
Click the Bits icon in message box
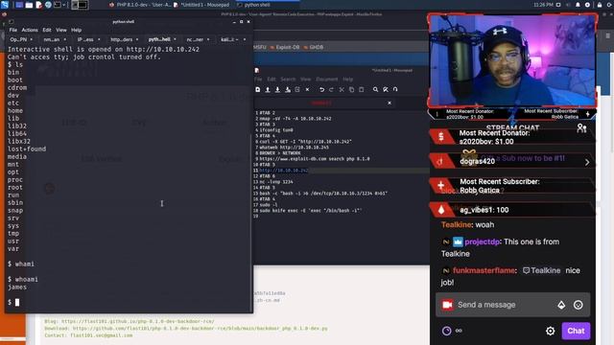(561, 305)
